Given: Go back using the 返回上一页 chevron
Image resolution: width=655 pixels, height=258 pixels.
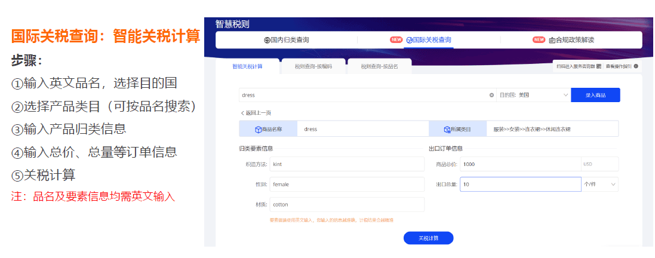Looking at the screenshot, I should point(243,113).
